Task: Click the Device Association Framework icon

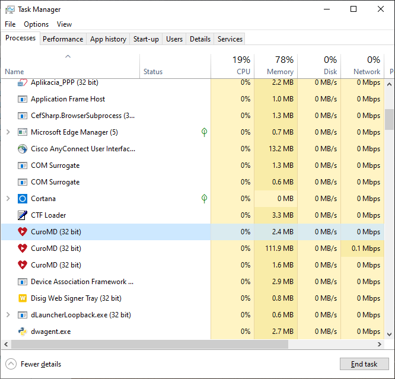Action: pyautogui.click(x=23, y=282)
